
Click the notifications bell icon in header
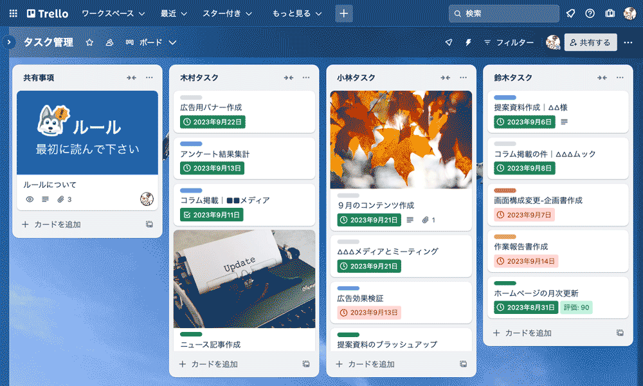click(x=570, y=14)
